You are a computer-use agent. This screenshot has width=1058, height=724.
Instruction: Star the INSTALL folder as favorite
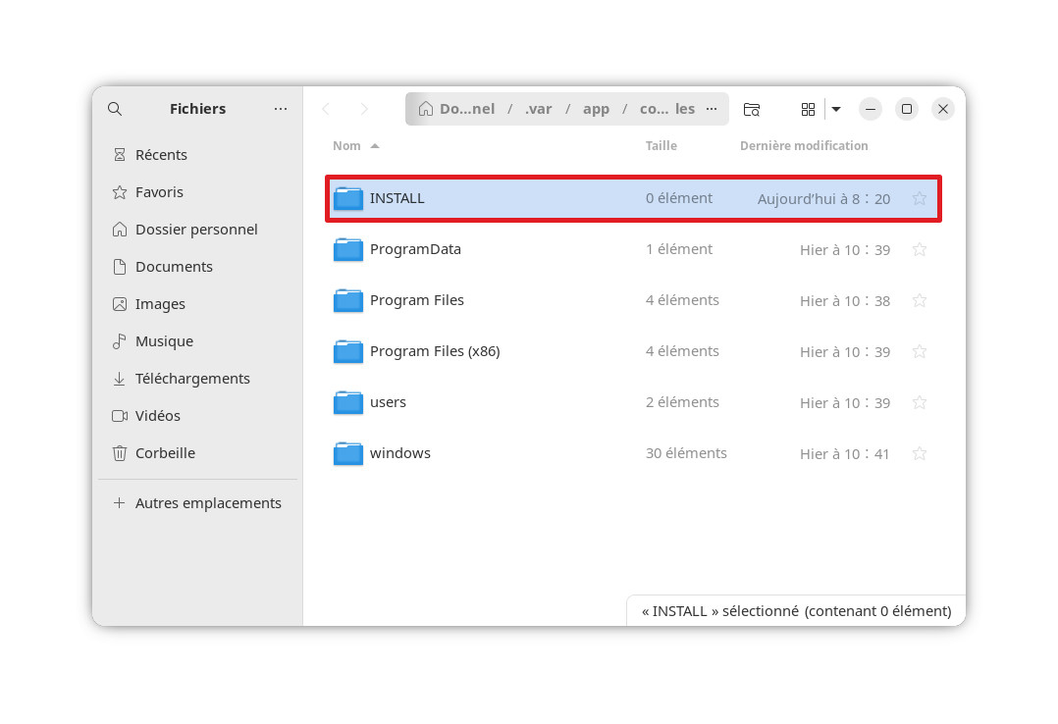920,199
